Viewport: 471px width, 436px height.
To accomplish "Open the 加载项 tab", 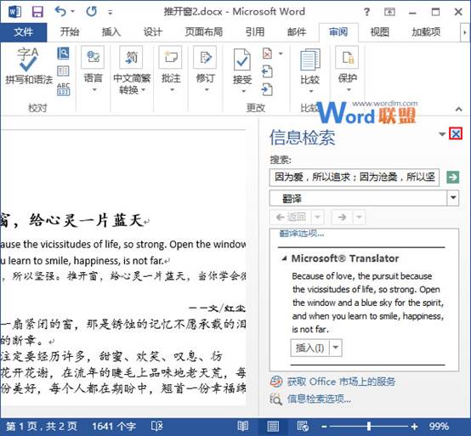I will (426, 31).
